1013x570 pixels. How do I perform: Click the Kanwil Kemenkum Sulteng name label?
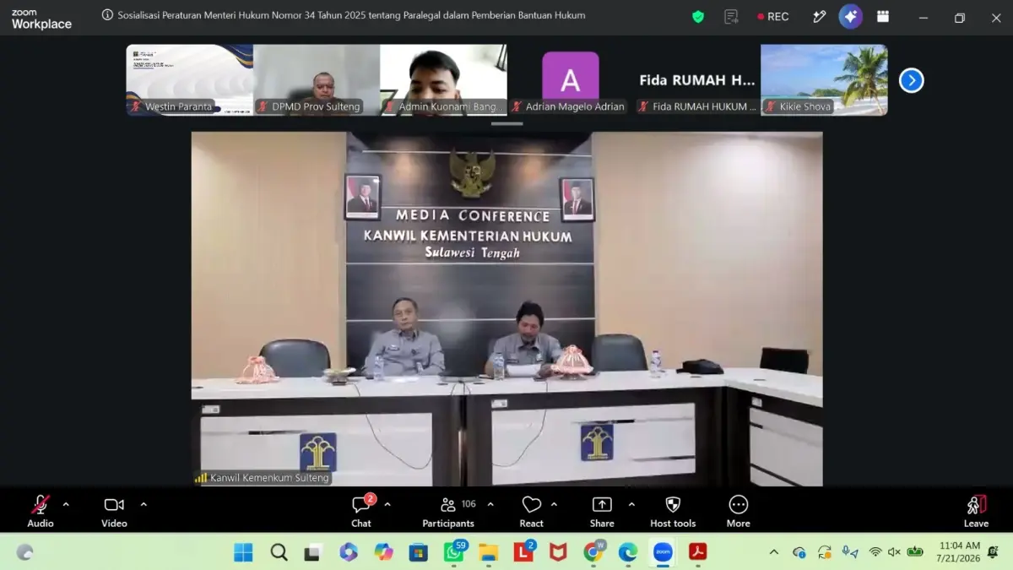point(263,477)
